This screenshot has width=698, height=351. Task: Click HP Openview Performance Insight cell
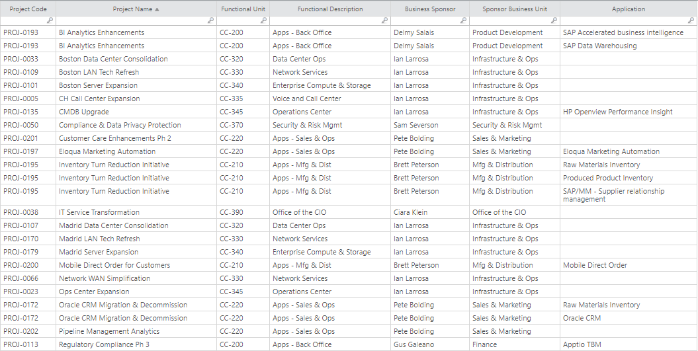tap(629, 112)
